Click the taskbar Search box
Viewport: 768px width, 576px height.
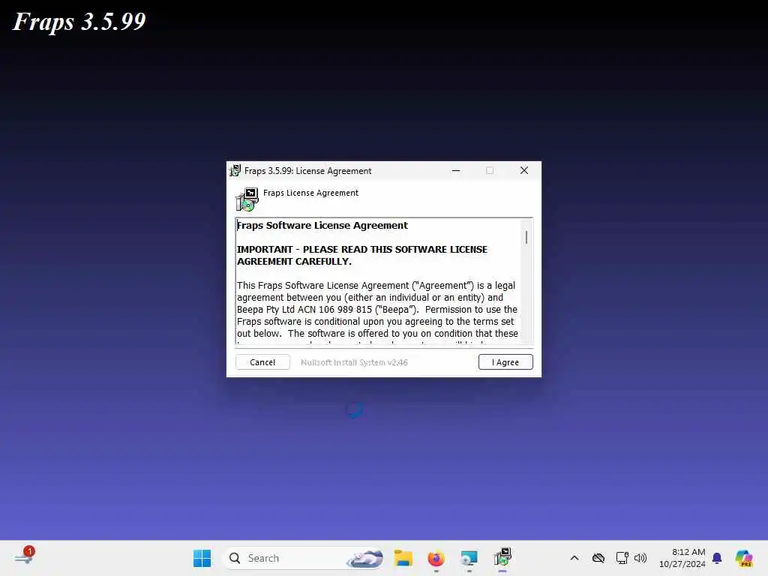pyautogui.click(x=304, y=558)
